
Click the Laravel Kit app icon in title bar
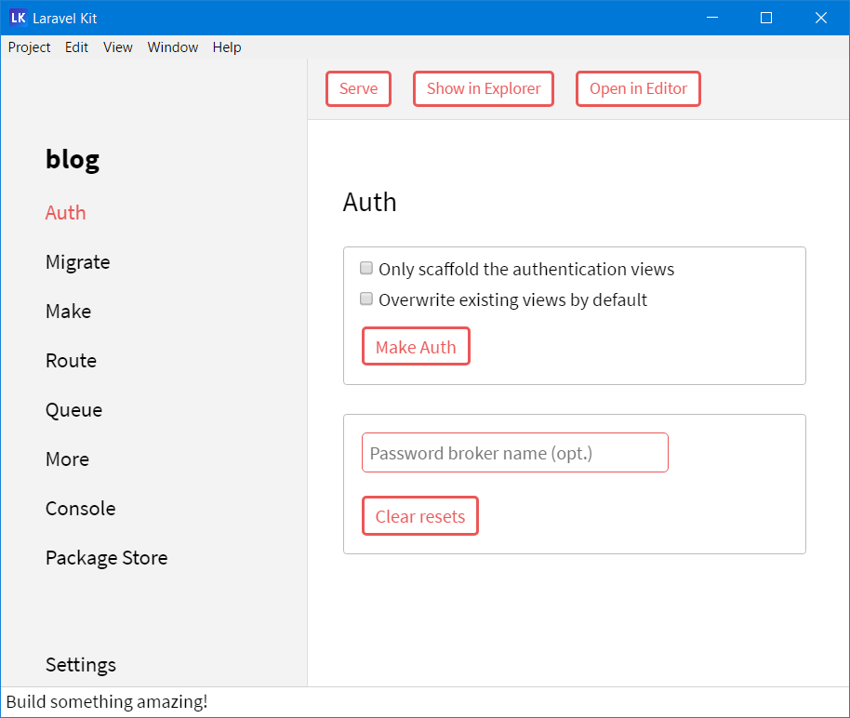click(18, 18)
